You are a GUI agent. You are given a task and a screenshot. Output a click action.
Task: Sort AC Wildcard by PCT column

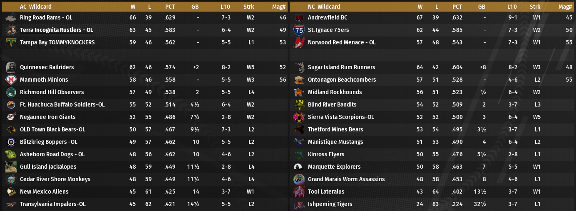coord(170,7)
